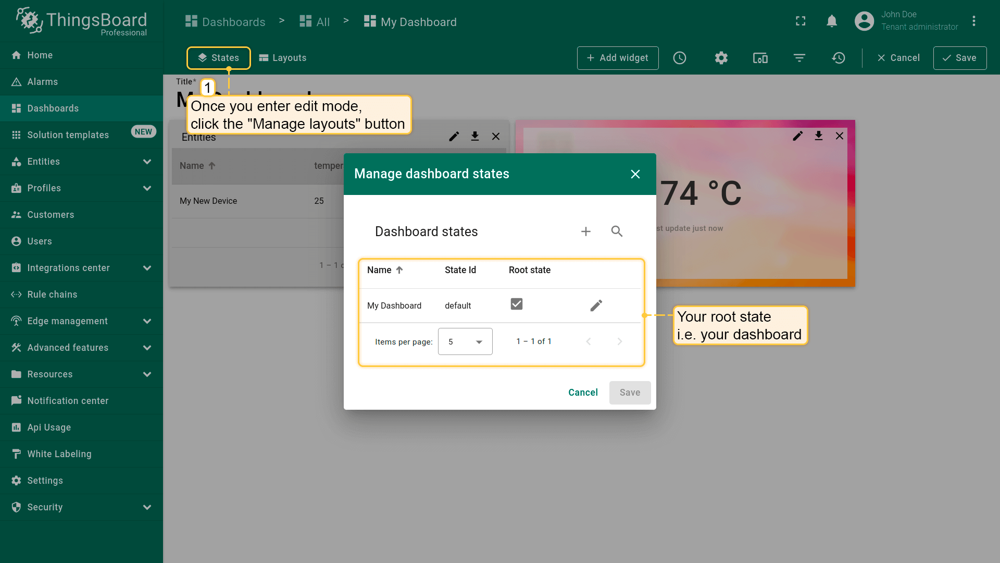Screen dimensions: 1000x563
Task: Remove the temperature widget with X icon
Action: click(840, 136)
